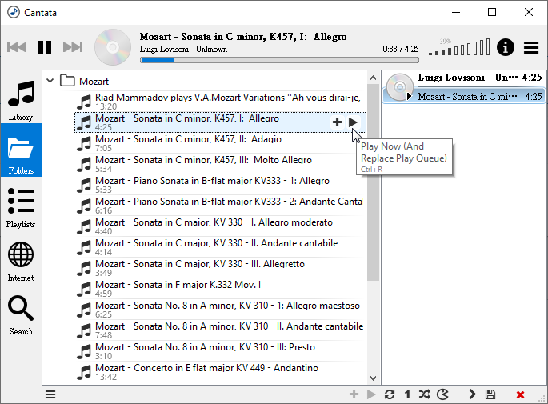The width and height of the screenshot is (548, 404).
Task: Open the bottom-left view menu
Action: tap(50, 394)
